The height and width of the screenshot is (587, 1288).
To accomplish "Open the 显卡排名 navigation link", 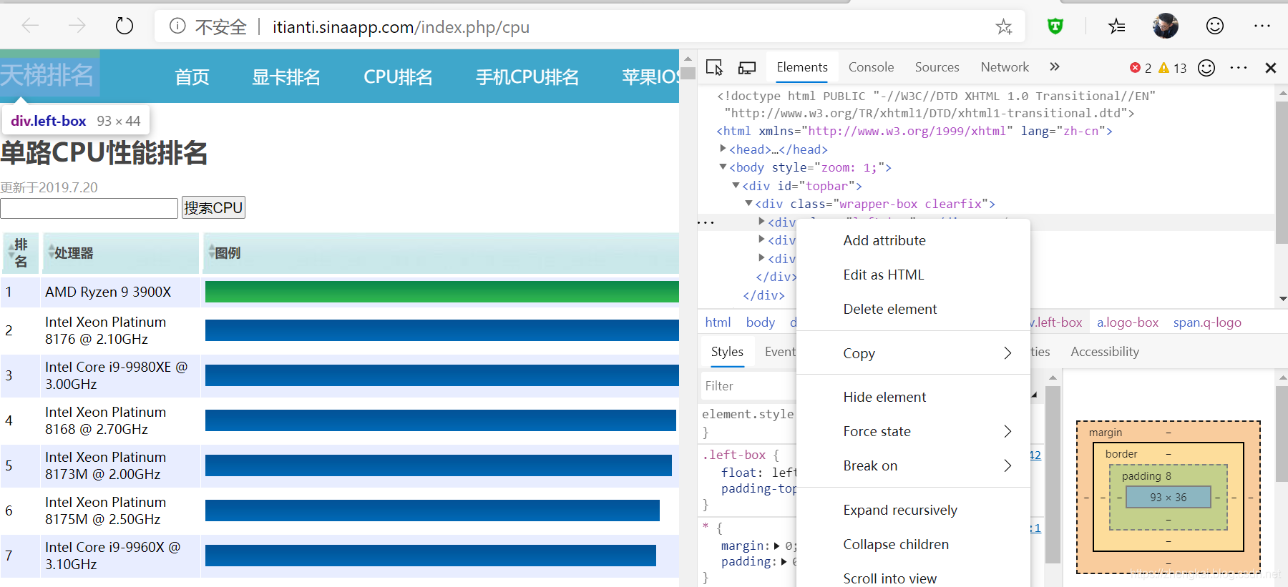I will pyautogui.click(x=286, y=77).
